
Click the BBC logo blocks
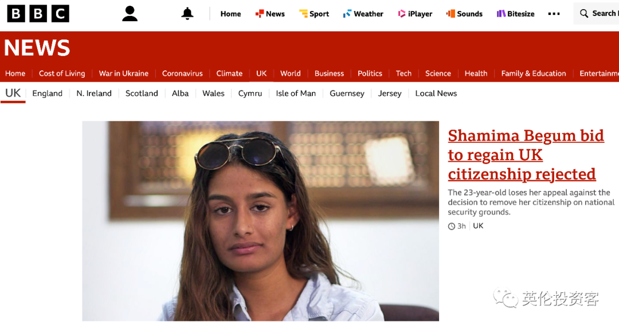[x=38, y=14]
